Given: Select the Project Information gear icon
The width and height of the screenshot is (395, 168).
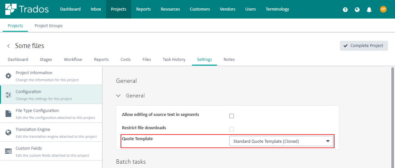Looking at the screenshot, I should point(9,76).
